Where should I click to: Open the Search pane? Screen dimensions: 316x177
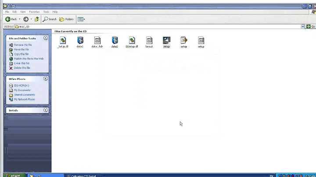(50, 19)
